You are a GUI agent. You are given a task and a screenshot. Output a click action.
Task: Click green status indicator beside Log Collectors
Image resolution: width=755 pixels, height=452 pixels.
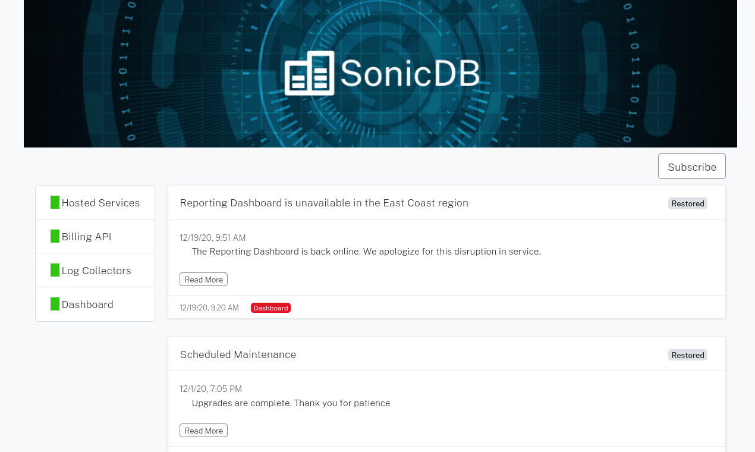[55, 270]
